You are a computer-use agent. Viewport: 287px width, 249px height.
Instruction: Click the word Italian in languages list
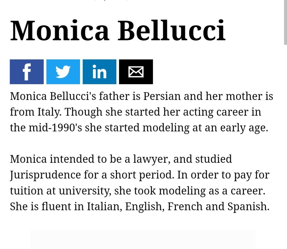104,206
